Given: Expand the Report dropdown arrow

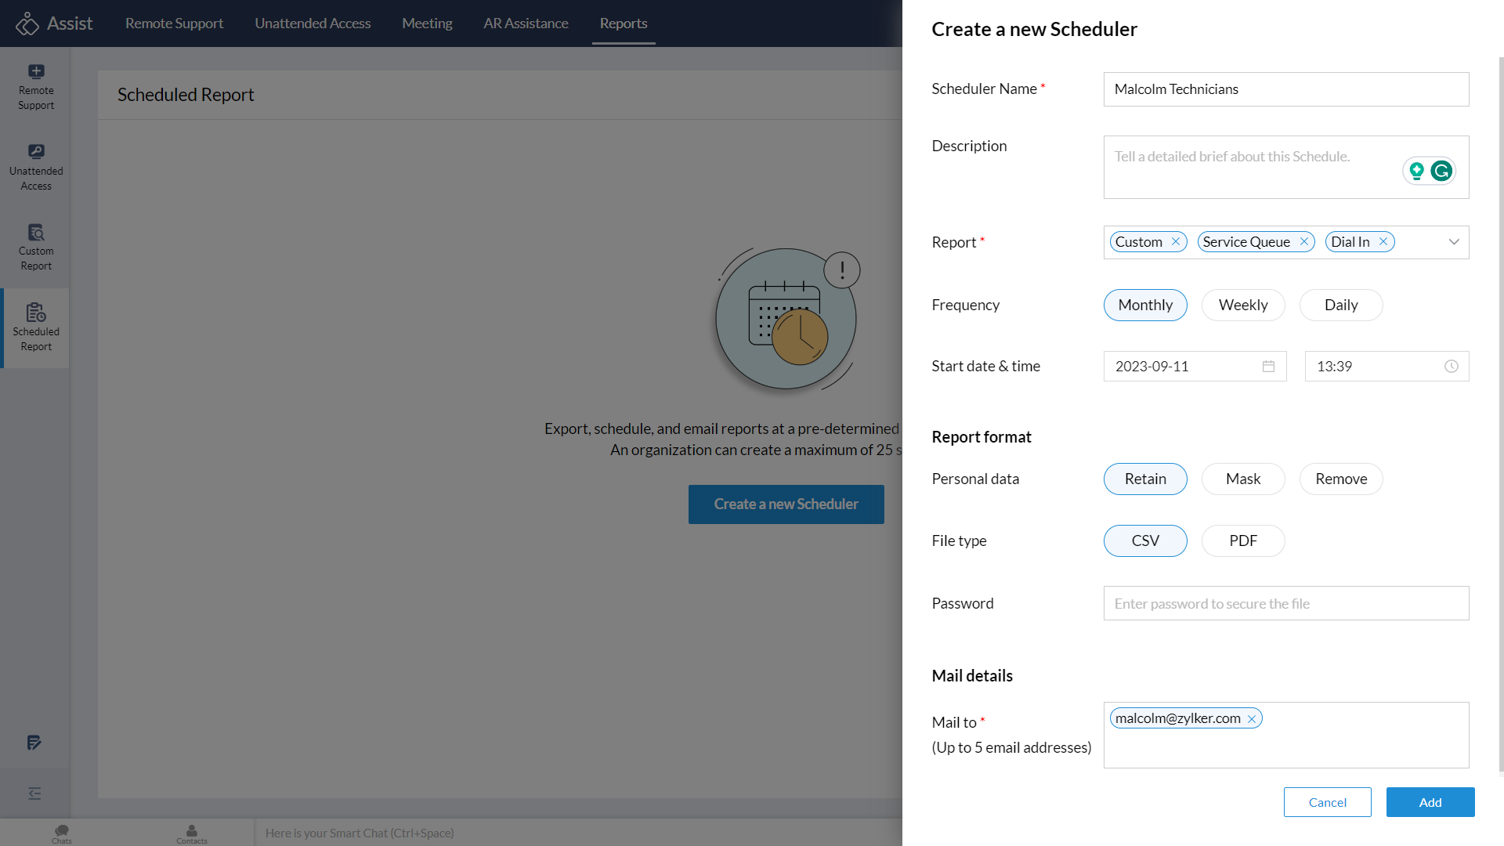Looking at the screenshot, I should 1454,242.
